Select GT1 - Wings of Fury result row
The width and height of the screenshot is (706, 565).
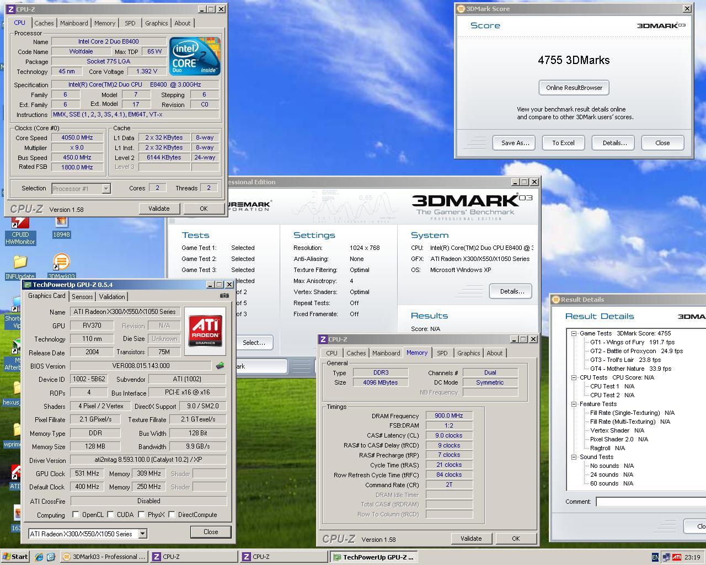(x=632, y=342)
